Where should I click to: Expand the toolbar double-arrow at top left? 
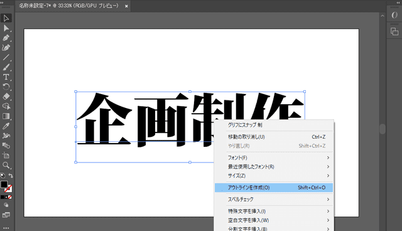(2, 3)
